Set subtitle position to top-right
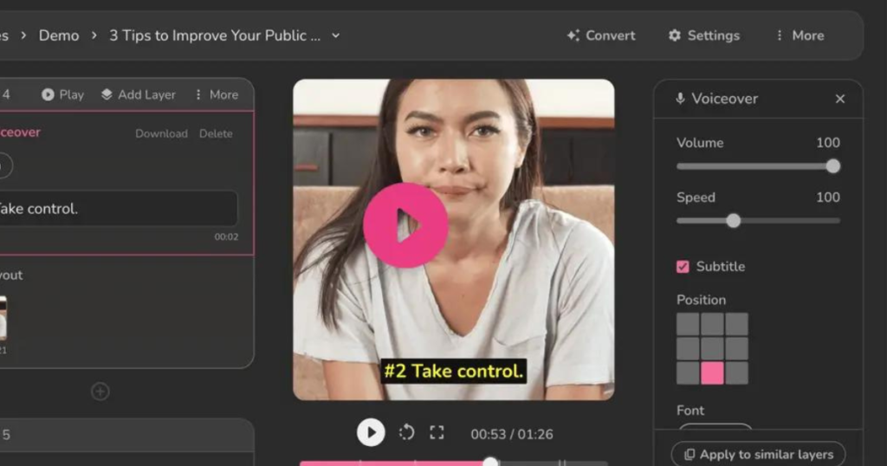 736,324
